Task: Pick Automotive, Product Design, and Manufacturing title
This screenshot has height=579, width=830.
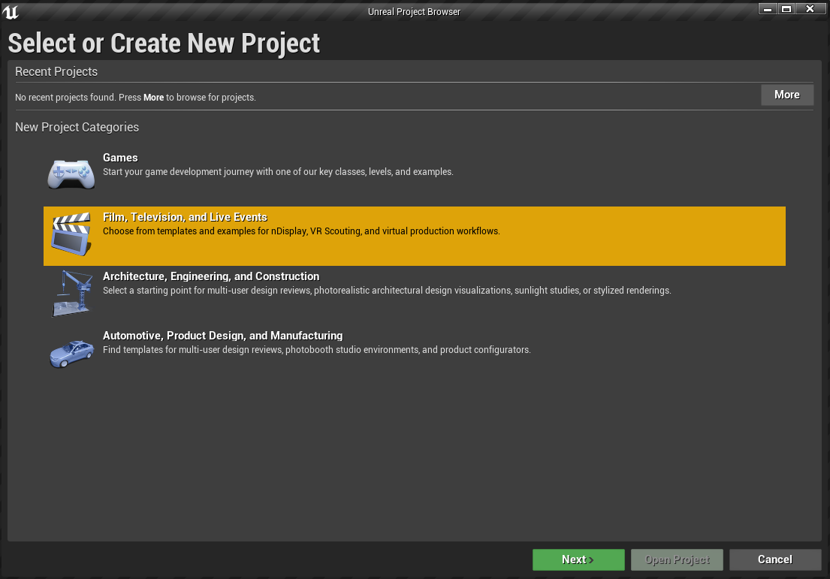Action: click(x=222, y=336)
